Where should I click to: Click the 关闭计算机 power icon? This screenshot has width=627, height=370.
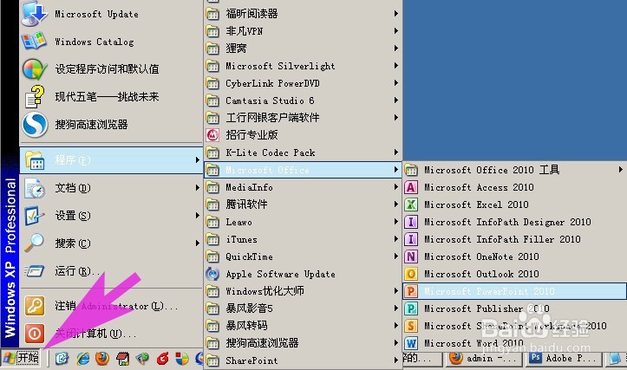pyautogui.click(x=35, y=334)
